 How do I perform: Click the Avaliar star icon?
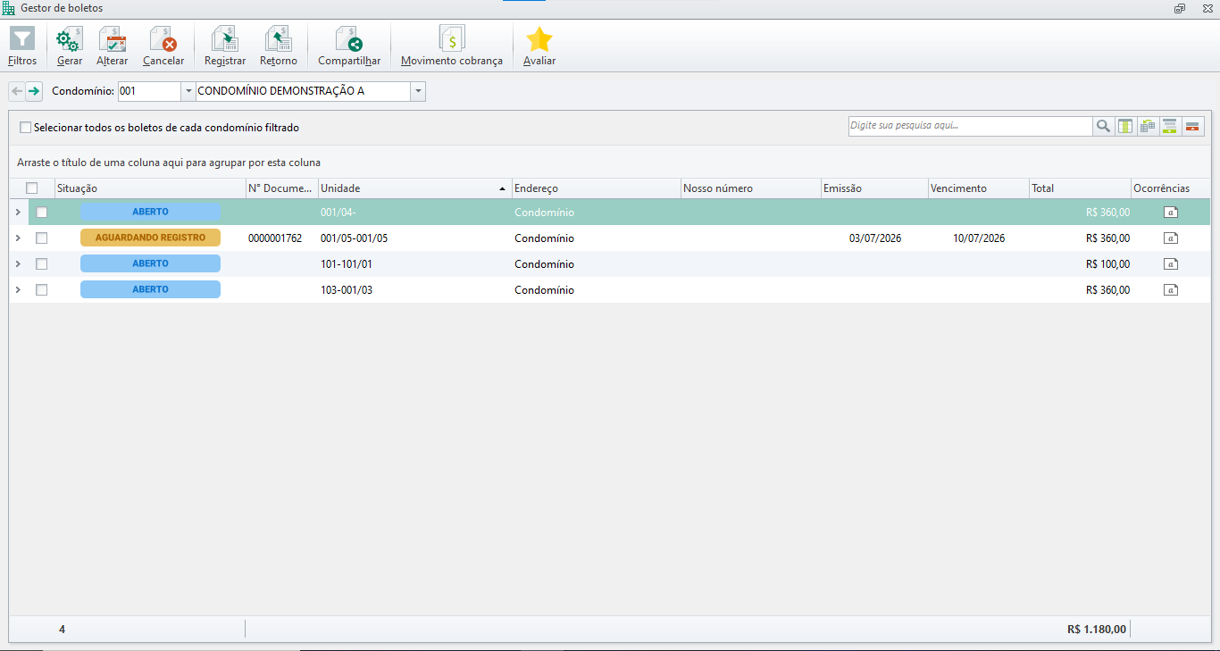(539, 39)
